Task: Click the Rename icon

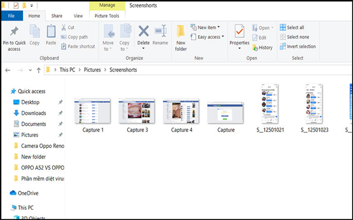Action: [161, 31]
